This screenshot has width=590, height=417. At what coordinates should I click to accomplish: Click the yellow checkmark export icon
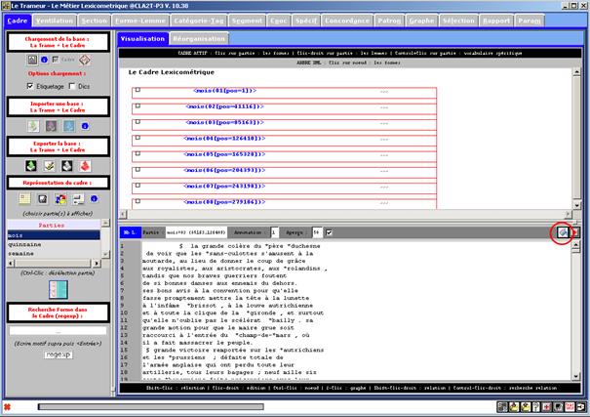[49, 166]
